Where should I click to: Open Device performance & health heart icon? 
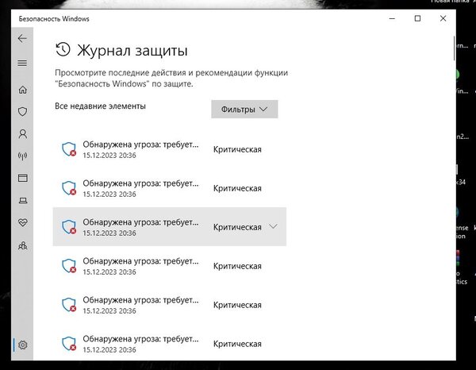coord(23,222)
